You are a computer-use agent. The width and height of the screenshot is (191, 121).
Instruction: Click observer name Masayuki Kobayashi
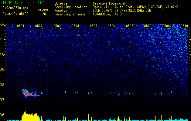click(109, 3)
